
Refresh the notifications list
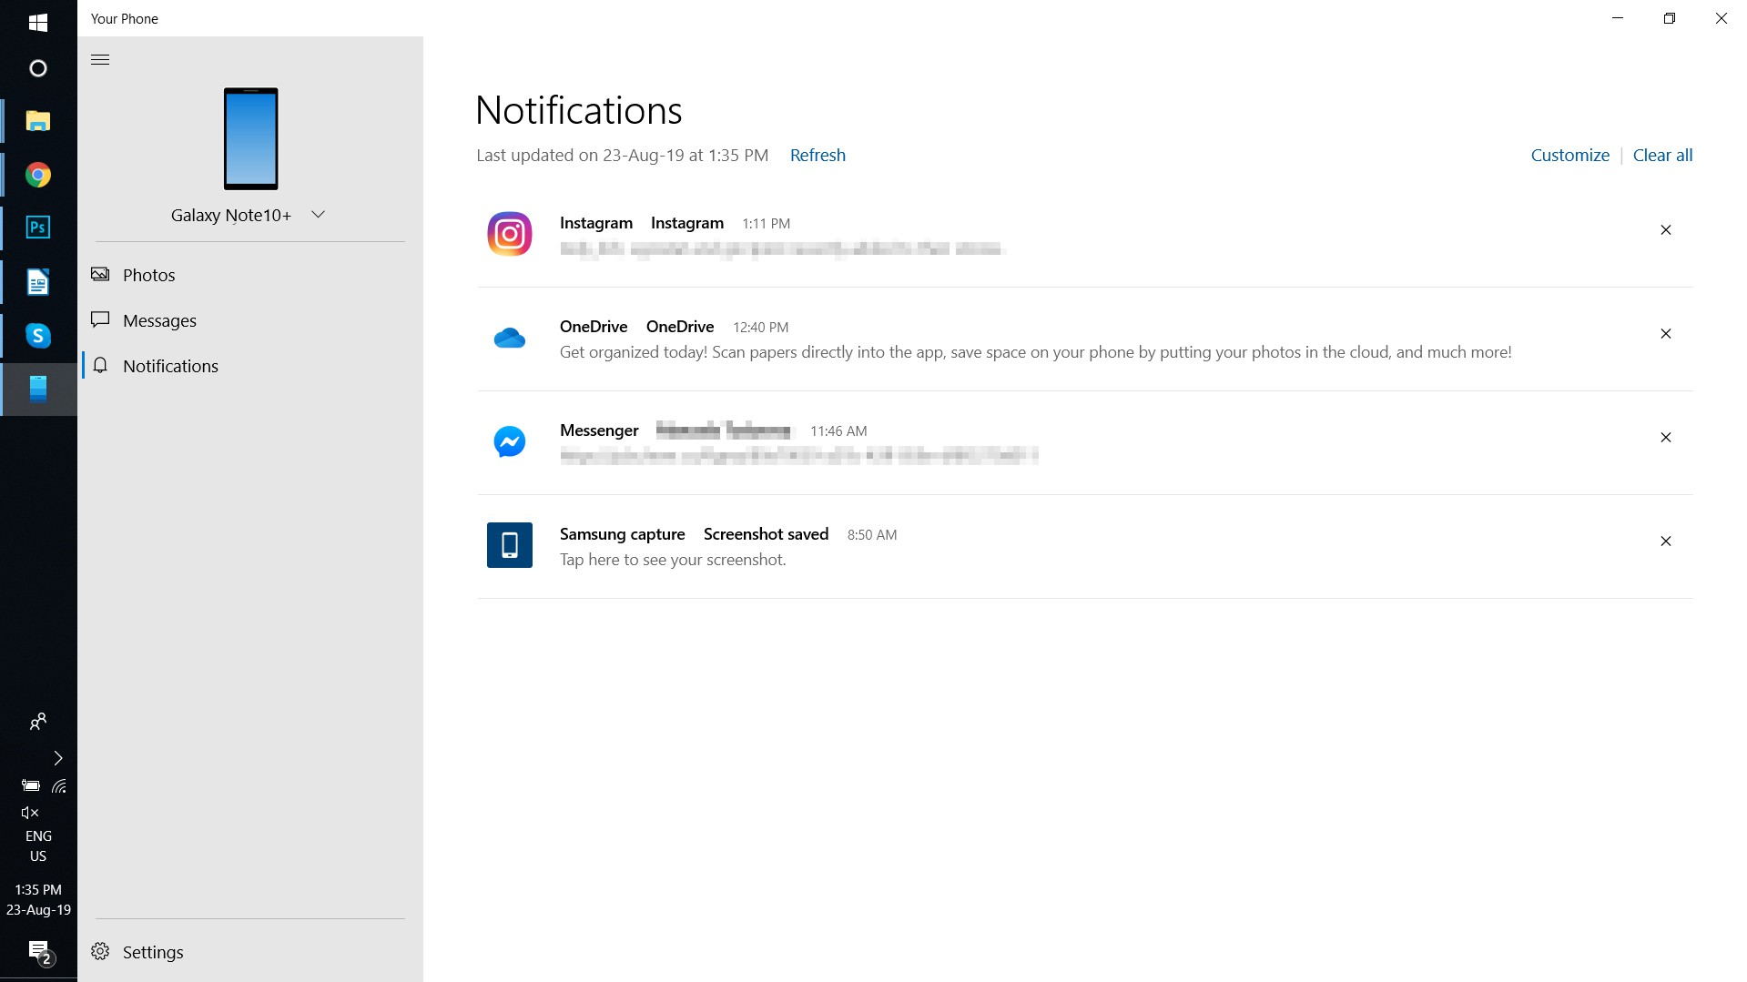coord(817,156)
